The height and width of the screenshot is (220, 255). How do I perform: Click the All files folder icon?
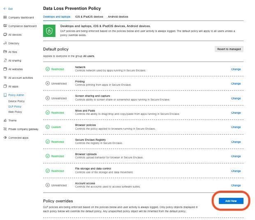(x=5, y=52)
